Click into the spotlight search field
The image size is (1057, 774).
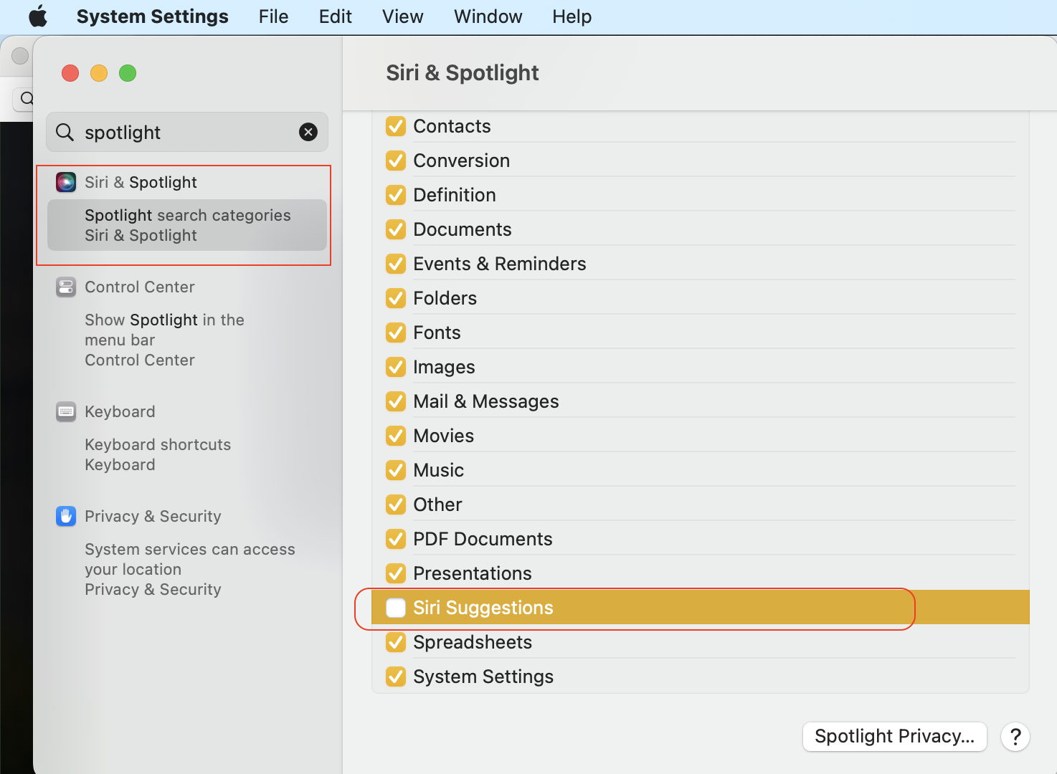coord(186,133)
